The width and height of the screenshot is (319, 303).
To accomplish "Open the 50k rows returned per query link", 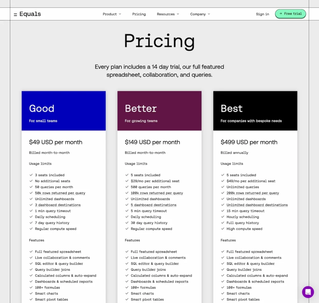I will 60,193.
